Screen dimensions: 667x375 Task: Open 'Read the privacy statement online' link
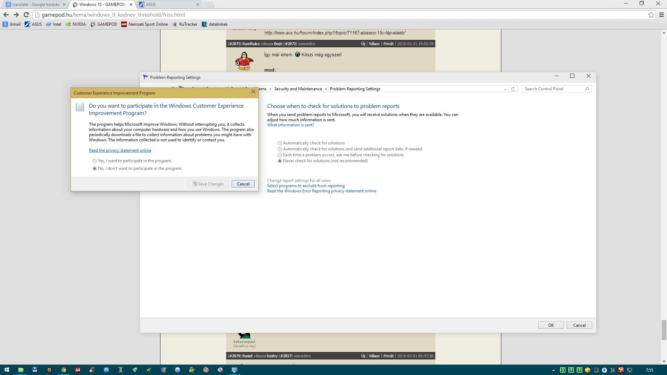click(x=120, y=150)
